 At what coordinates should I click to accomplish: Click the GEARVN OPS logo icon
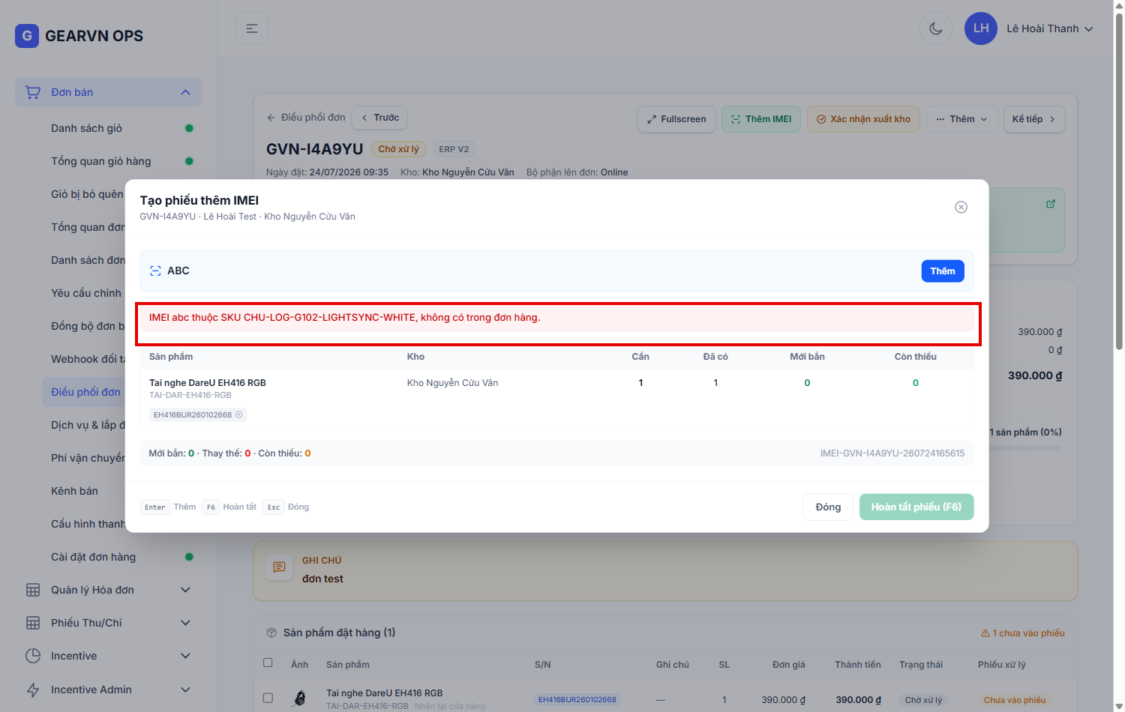pos(27,36)
